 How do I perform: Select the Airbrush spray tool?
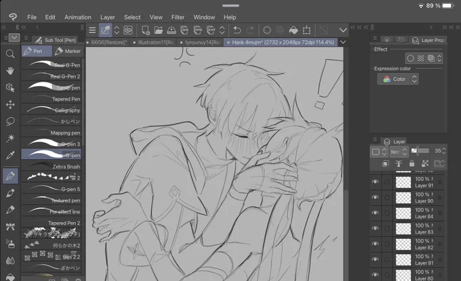tap(10, 243)
